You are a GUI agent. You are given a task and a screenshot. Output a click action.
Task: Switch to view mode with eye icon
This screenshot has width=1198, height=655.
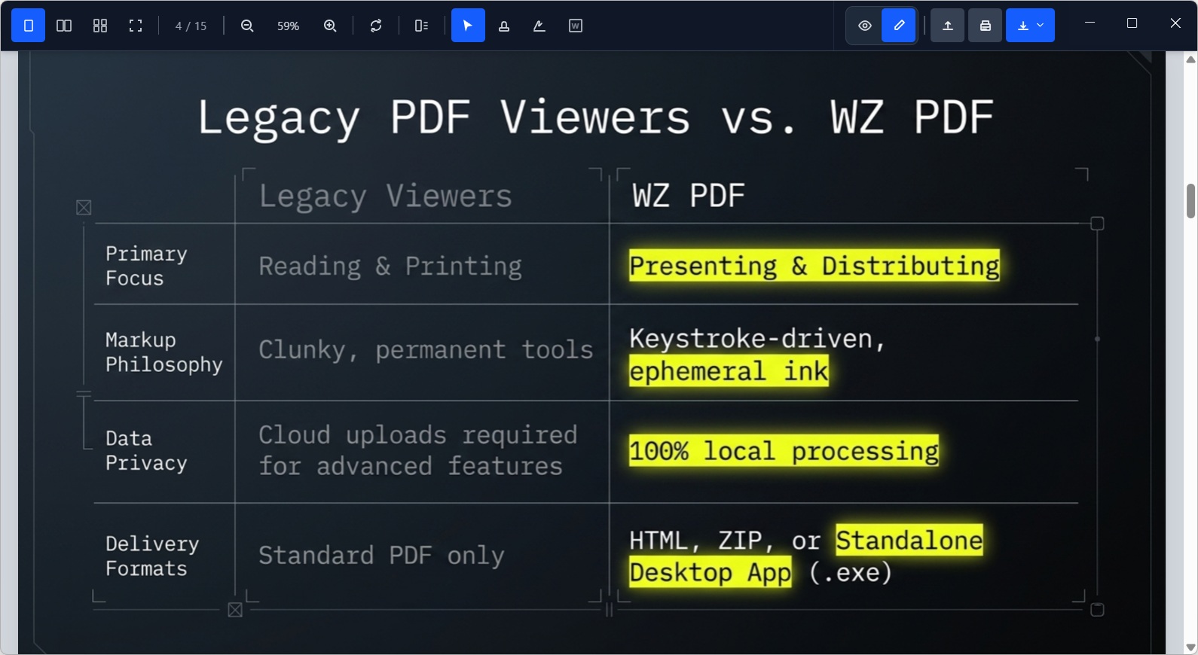coord(865,26)
